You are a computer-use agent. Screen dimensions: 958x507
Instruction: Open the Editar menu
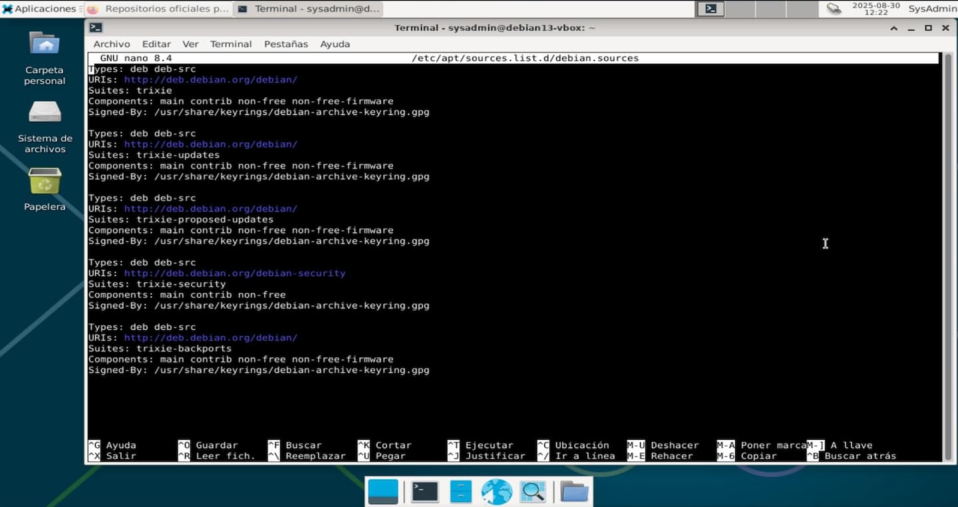click(156, 44)
